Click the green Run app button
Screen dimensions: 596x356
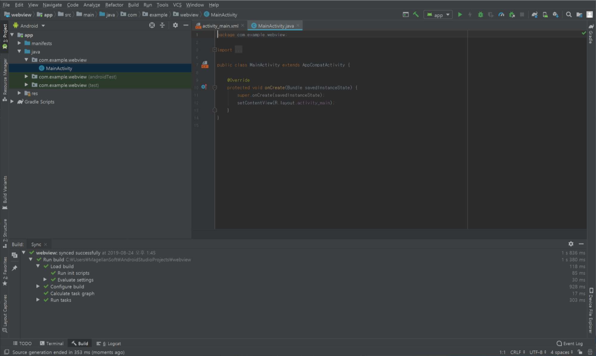point(460,15)
